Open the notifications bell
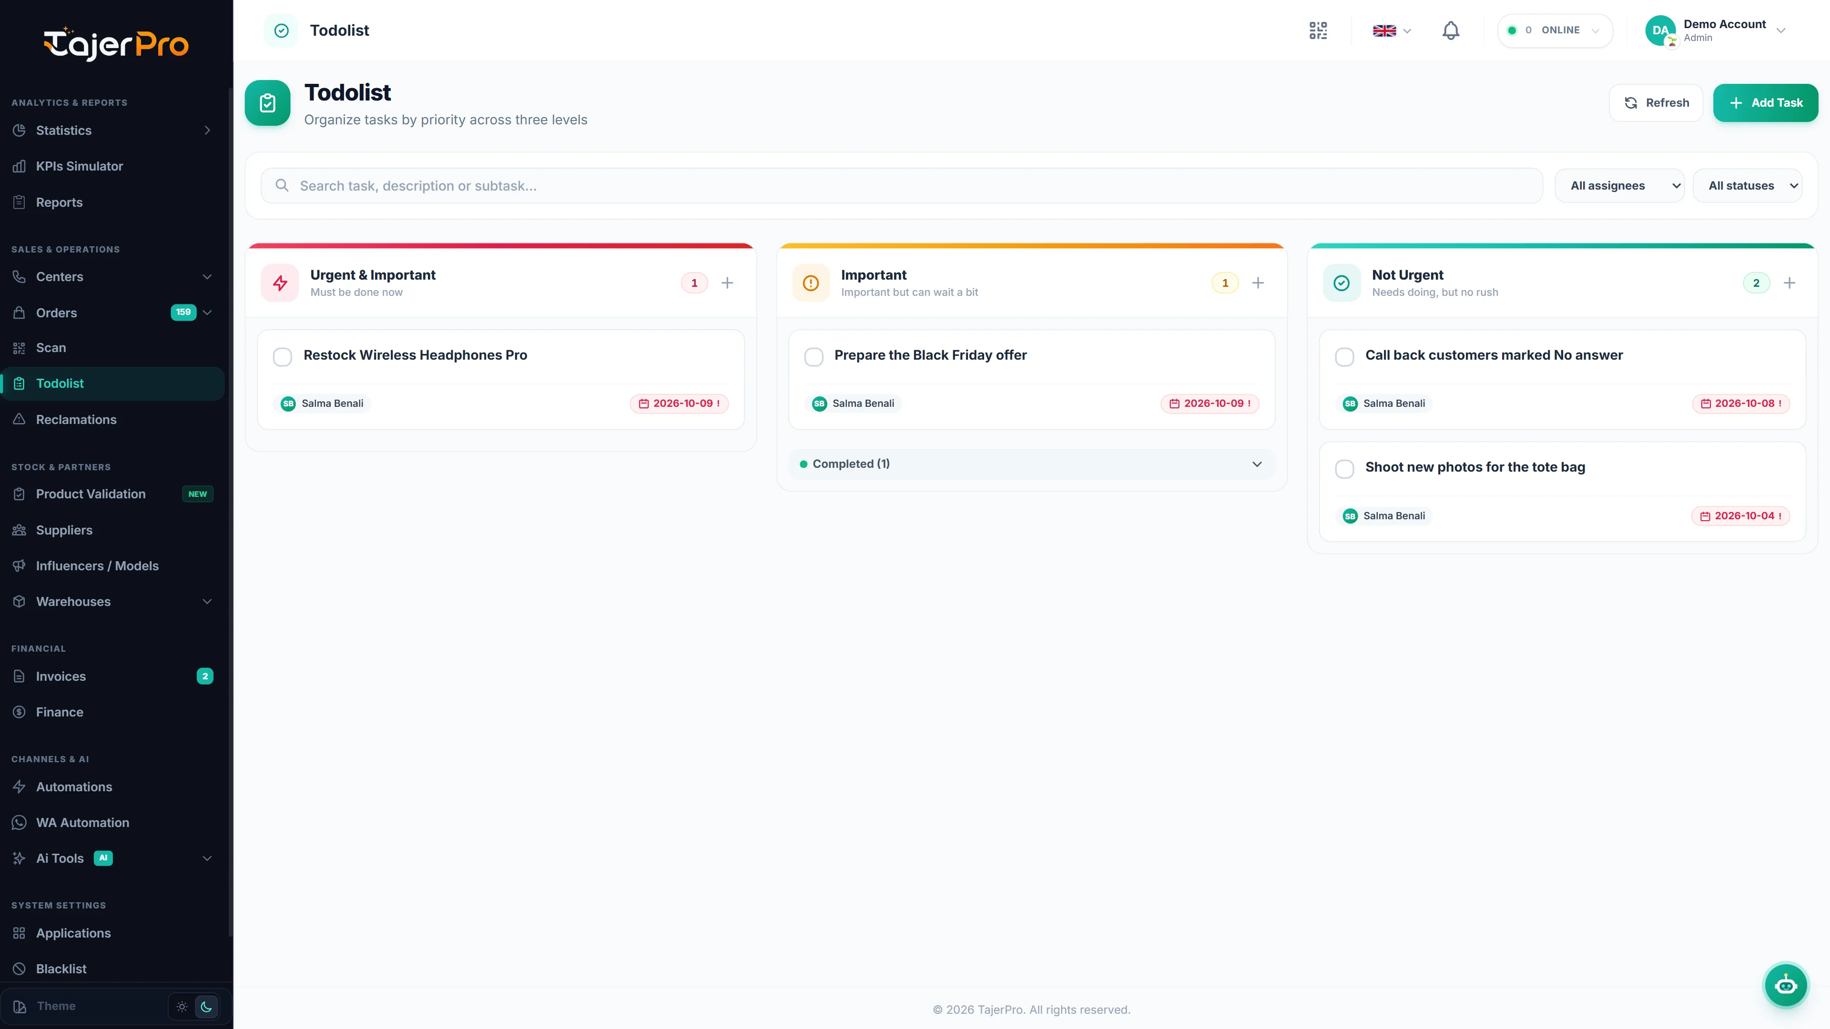This screenshot has width=1830, height=1029. click(x=1451, y=30)
